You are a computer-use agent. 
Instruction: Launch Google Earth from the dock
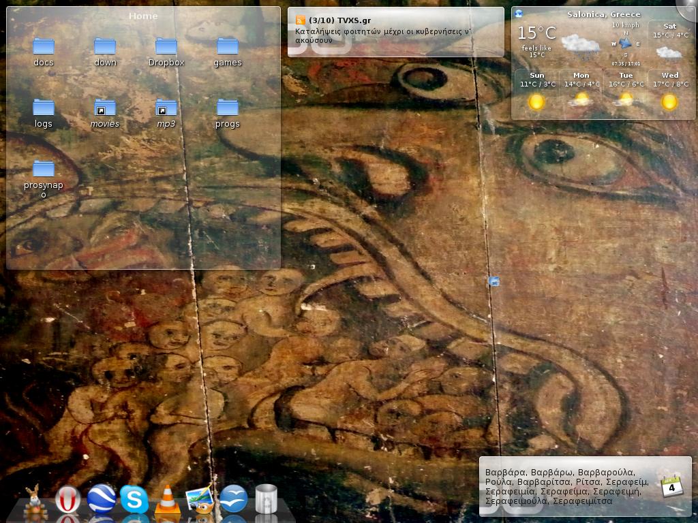tap(102, 498)
